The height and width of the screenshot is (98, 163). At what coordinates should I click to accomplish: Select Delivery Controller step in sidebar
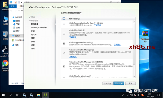click(x=39, y=28)
